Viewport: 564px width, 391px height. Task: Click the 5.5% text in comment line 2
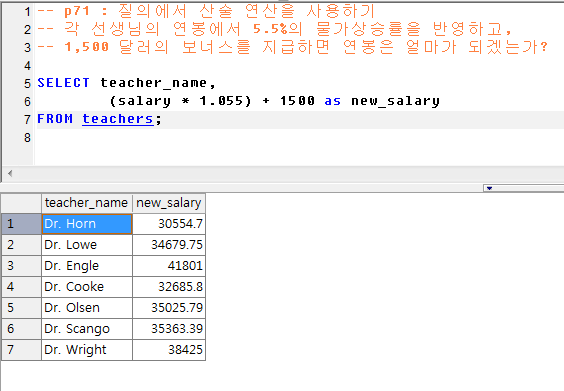pos(271,29)
